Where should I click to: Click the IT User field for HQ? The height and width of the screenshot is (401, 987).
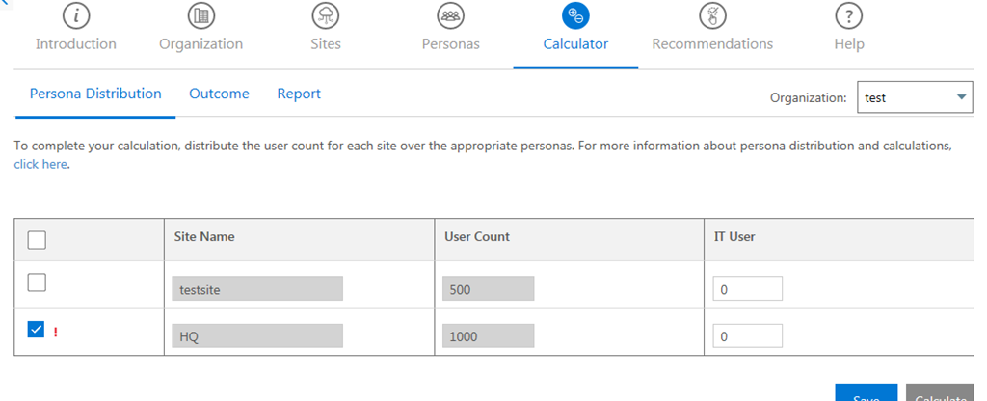(x=747, y=335)
